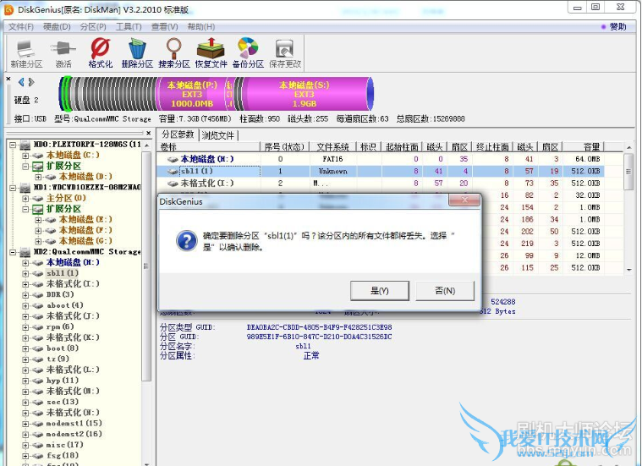Select 本地磁盘(G:) in the tree
The width and height of the screenshot is (642, 466).
(85, 241)
